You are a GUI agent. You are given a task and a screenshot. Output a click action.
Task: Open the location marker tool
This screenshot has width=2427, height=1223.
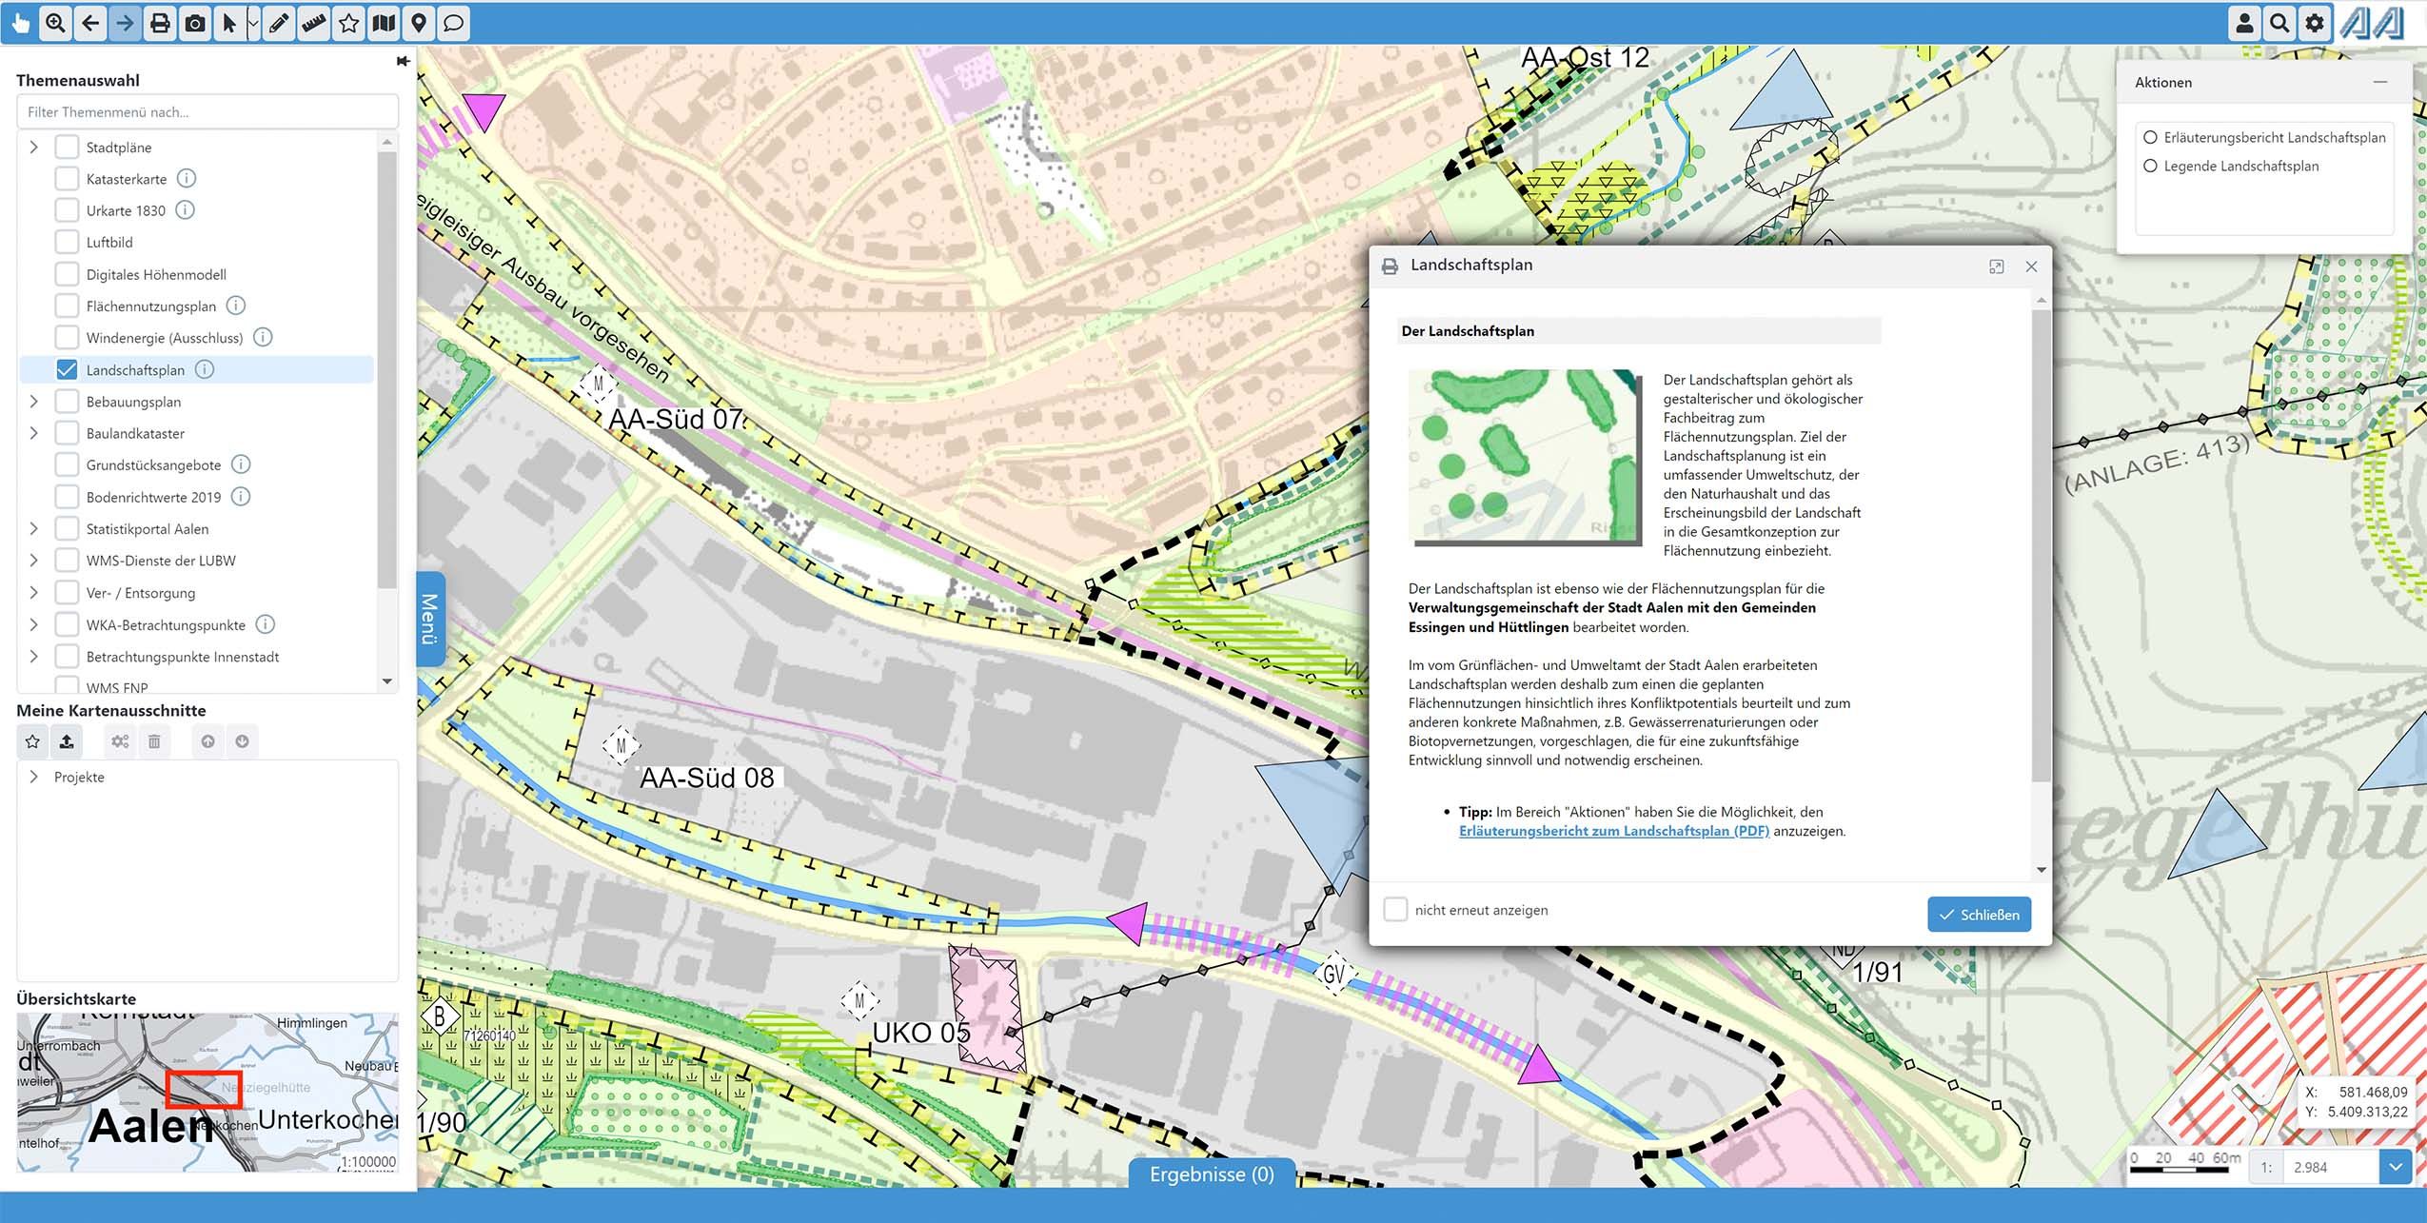419,22
